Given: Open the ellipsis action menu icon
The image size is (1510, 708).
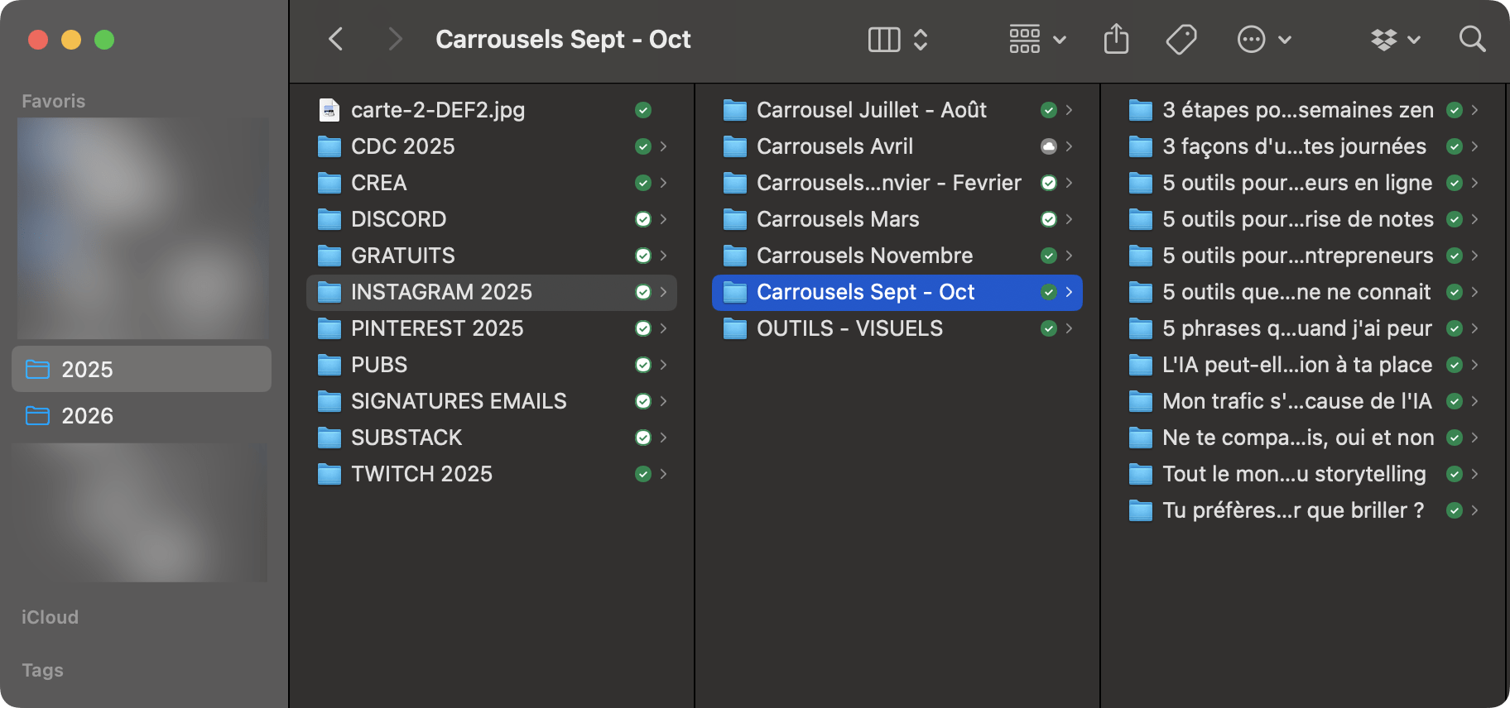Looking at the screenshot, I should [x=1262, y=39].
